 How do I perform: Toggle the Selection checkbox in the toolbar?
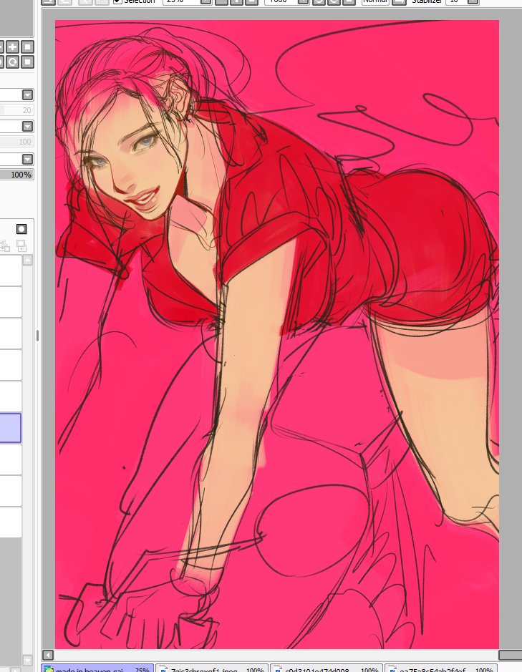[117, 1]
